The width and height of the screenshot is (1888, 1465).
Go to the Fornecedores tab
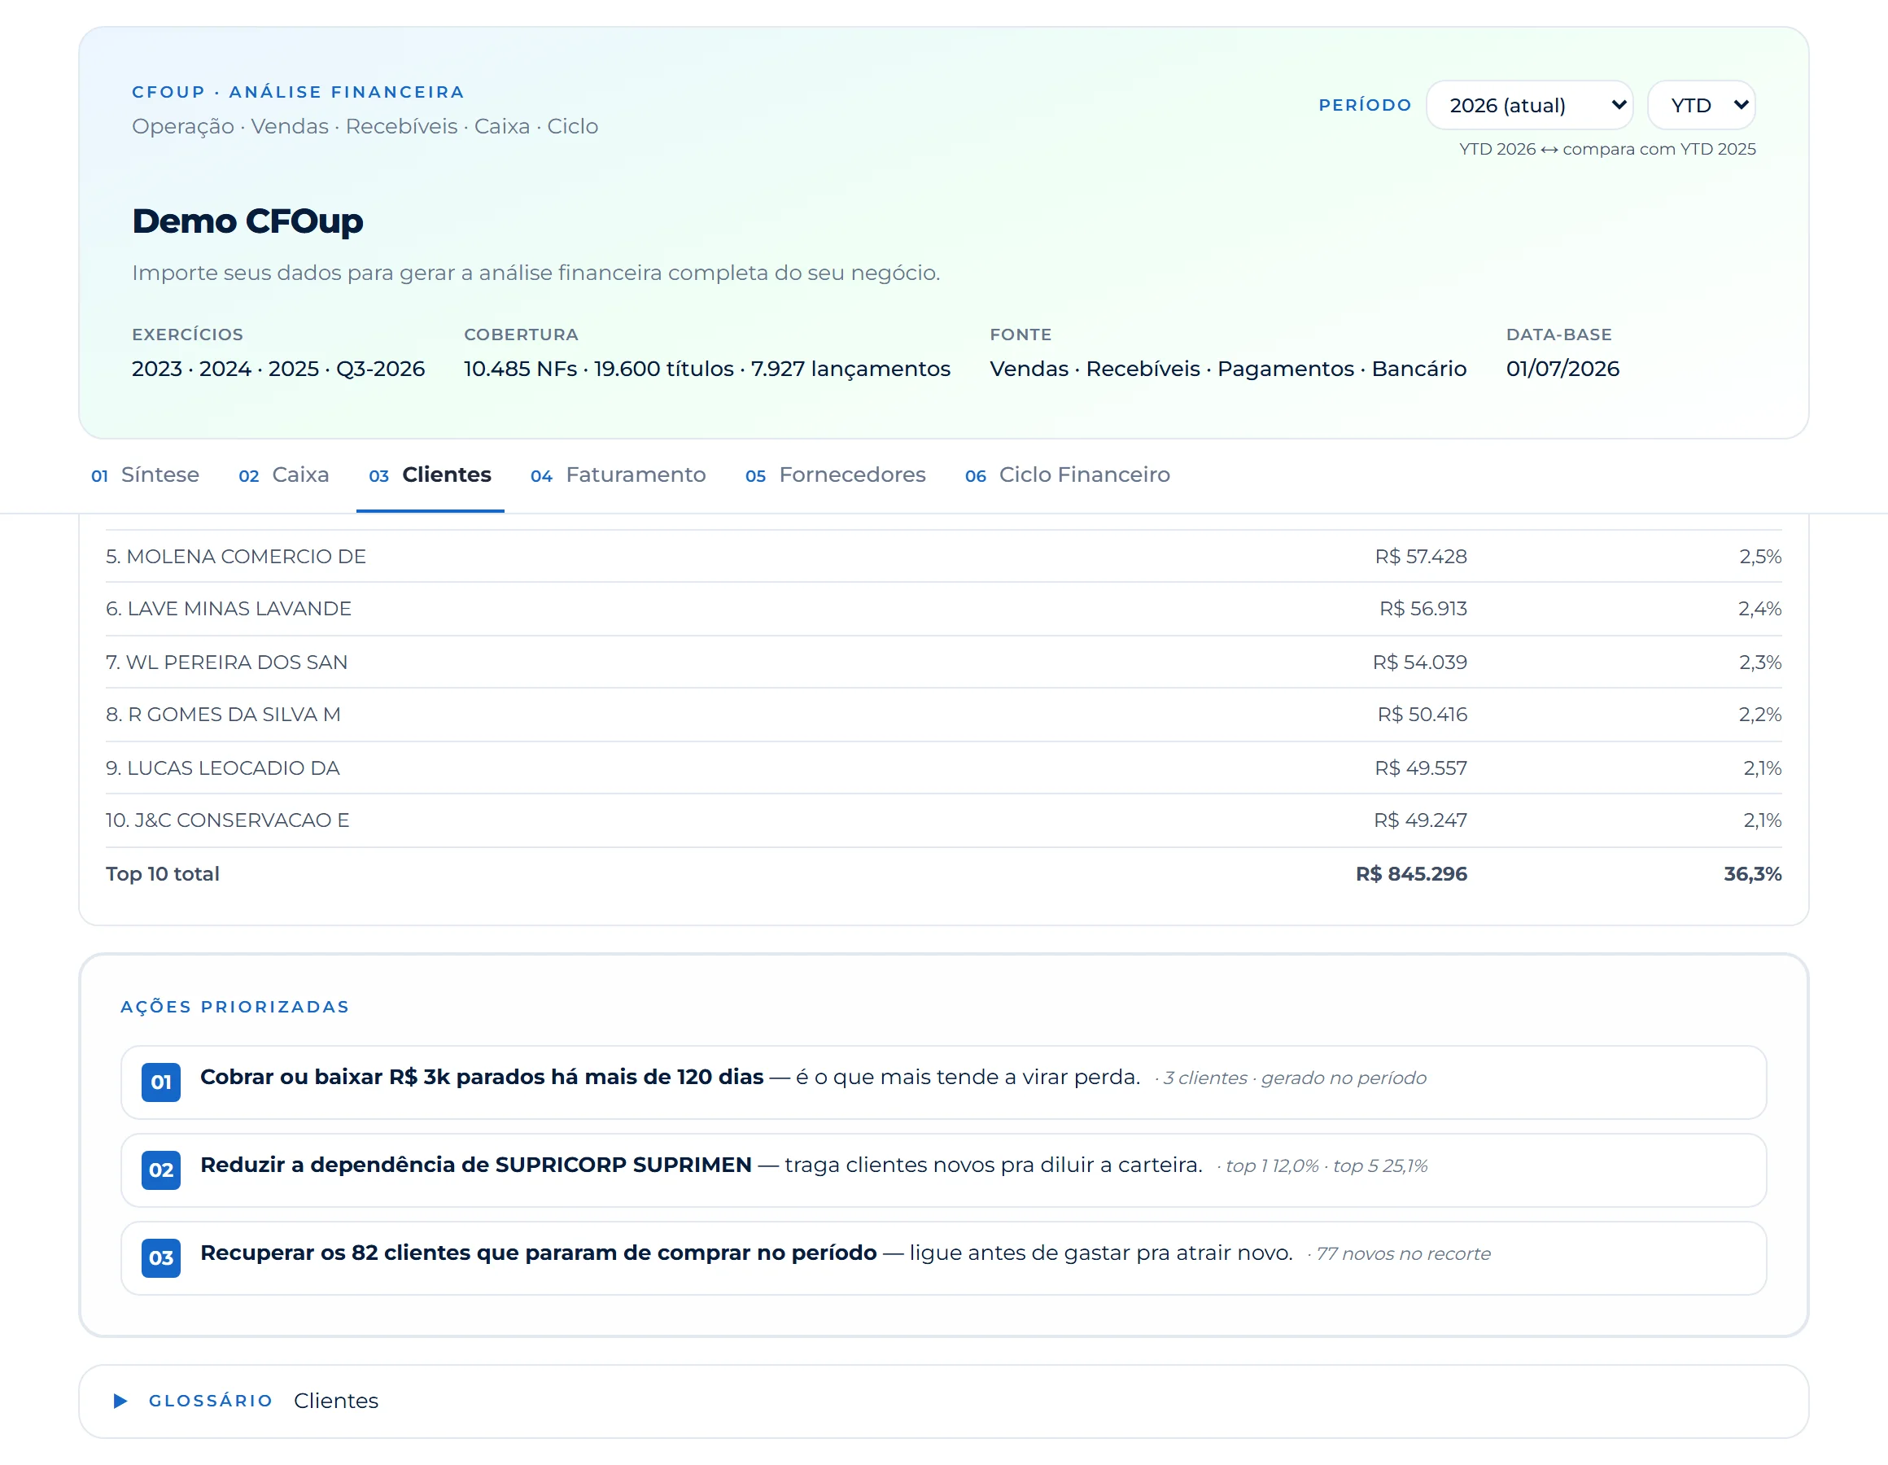(835, 474)
